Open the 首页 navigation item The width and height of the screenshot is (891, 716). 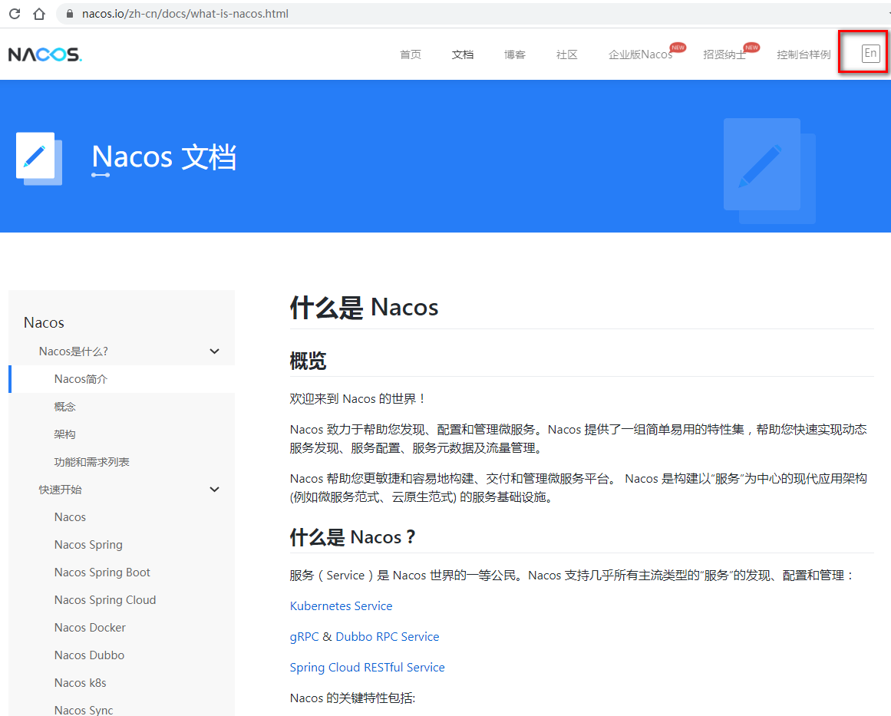[x=411, y=54]
